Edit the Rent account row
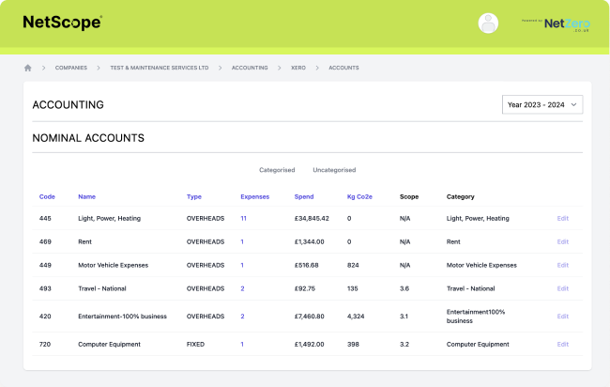610x387 pixels. [562, 241]
